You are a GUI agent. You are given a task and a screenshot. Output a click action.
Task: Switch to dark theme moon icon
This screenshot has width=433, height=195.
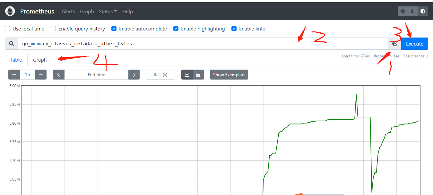413,11
